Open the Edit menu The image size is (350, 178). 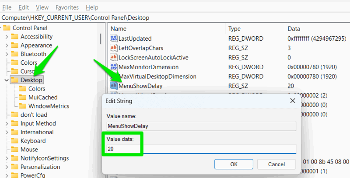(x=24, y=7)
